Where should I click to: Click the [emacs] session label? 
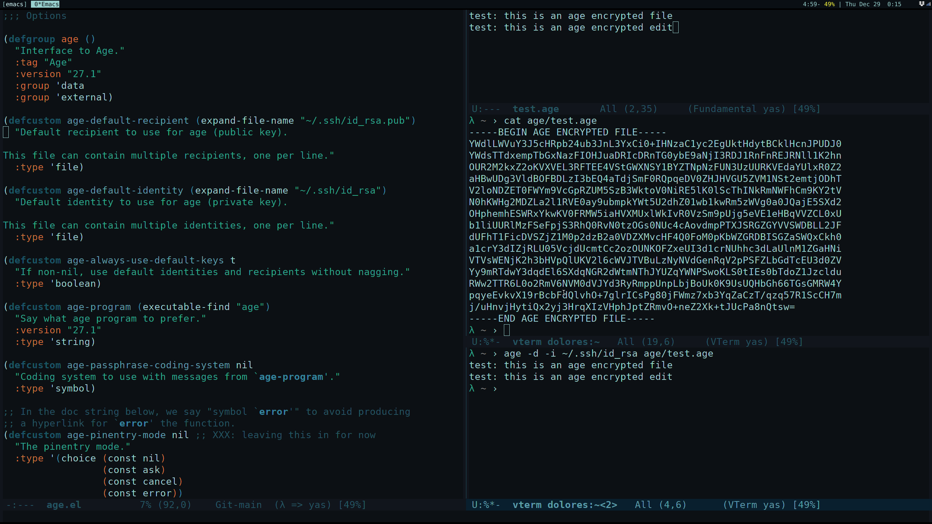tap(15, 4)
